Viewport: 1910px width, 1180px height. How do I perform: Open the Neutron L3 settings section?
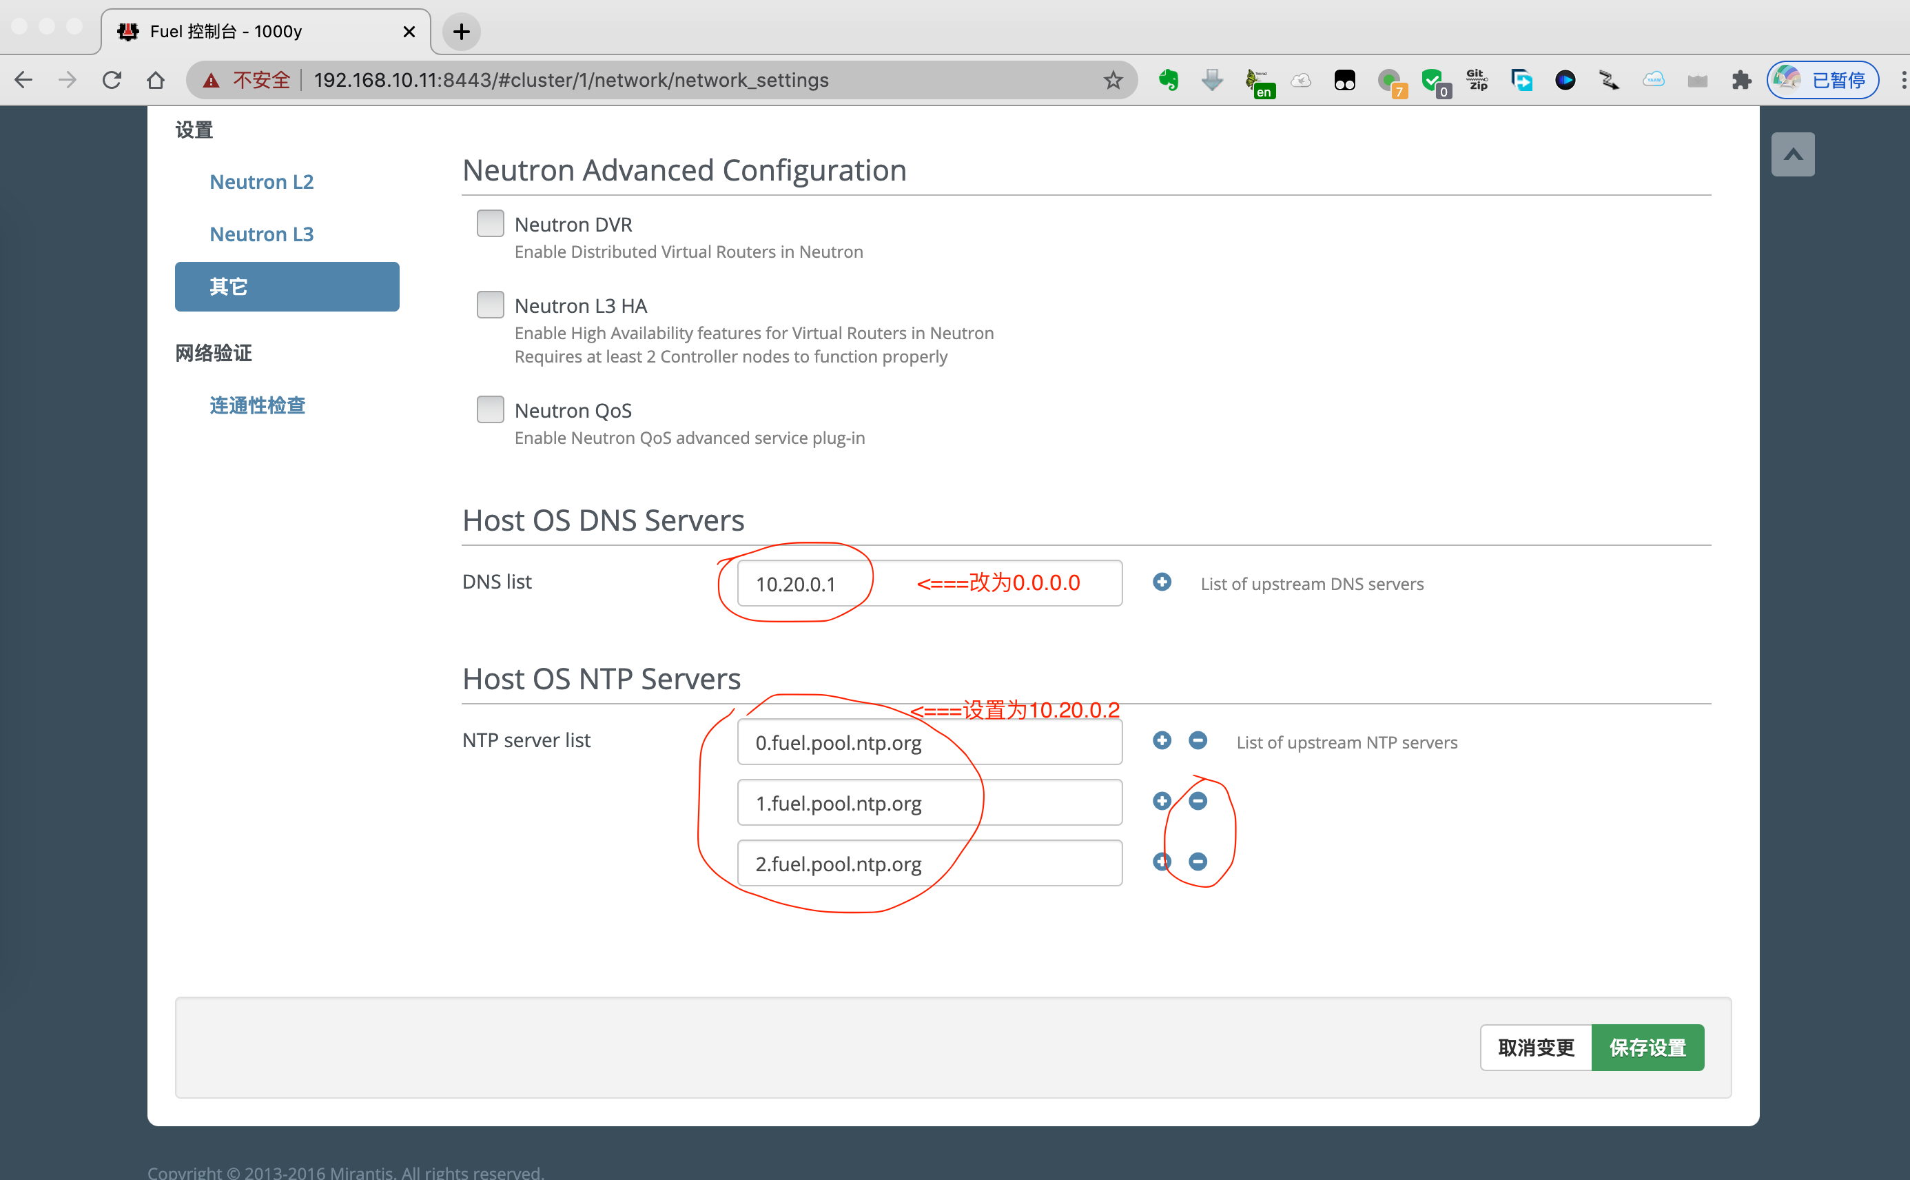pos(261,234)
